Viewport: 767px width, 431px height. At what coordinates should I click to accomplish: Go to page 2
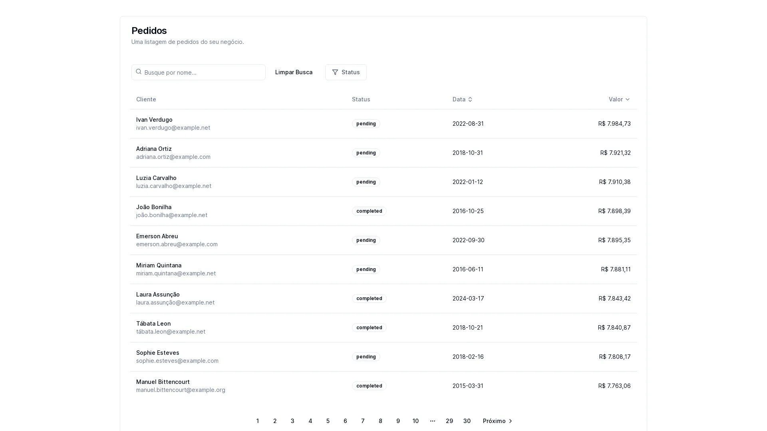click(275, 421)
